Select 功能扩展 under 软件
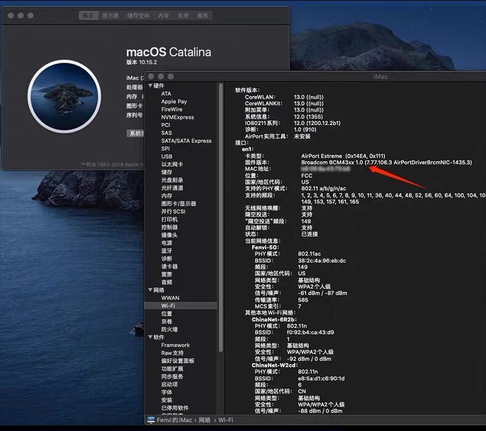The image size is (486, 431). [172, 369]
